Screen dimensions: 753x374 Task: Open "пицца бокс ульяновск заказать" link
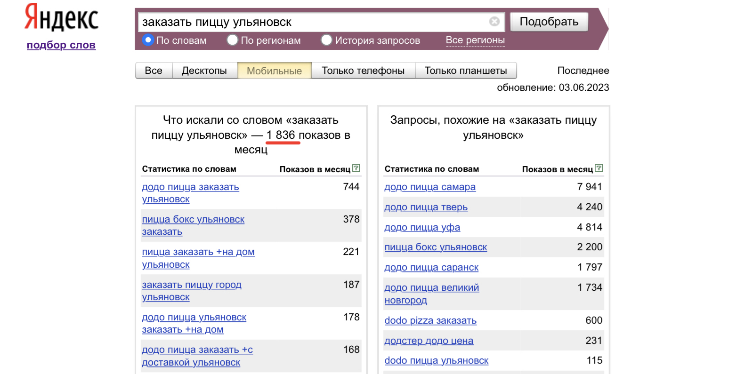[193, 220]
